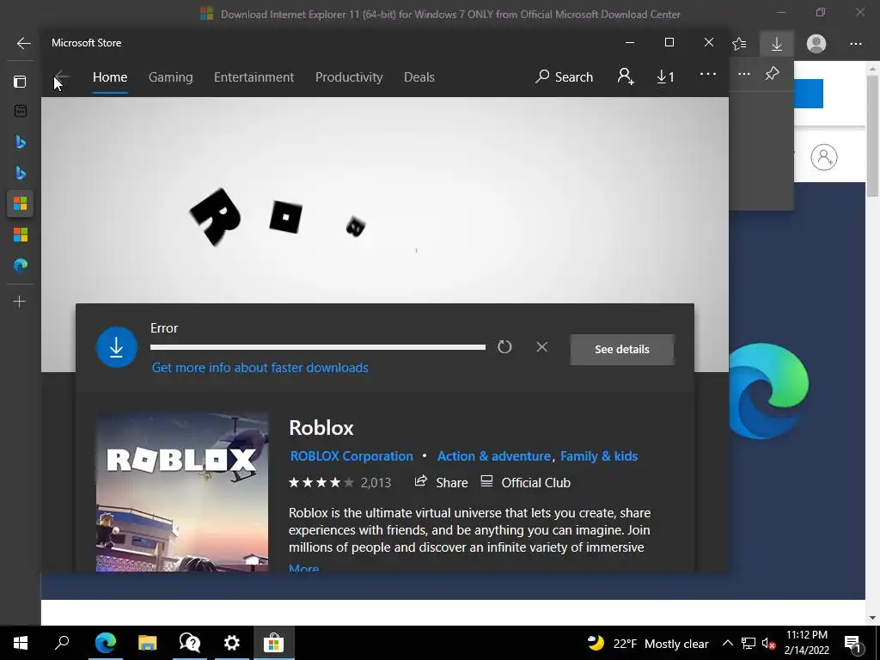Open Edge favorites star icon
This screenshot has width=880, height=660.
pos(739,44)
